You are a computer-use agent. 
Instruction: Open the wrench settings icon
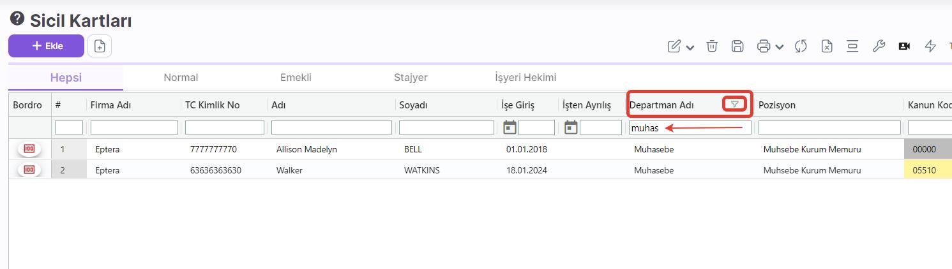point(878,46)
